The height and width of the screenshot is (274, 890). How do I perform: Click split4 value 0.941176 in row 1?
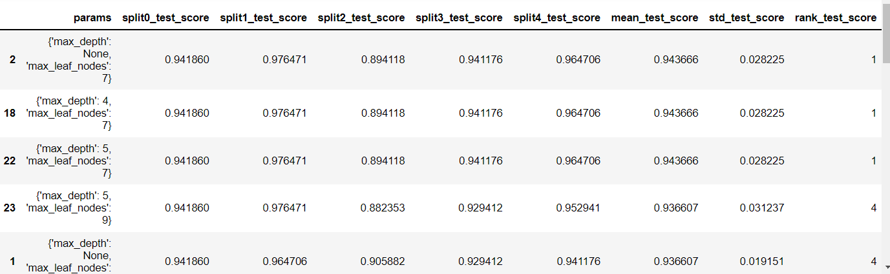click(x=578, y=261)
